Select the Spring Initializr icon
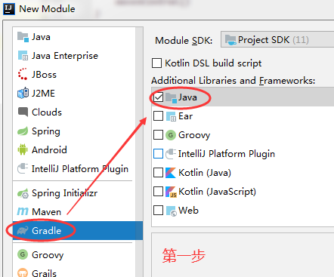The width and height of the screenshot is (334, 277). [x=23, y=193]
